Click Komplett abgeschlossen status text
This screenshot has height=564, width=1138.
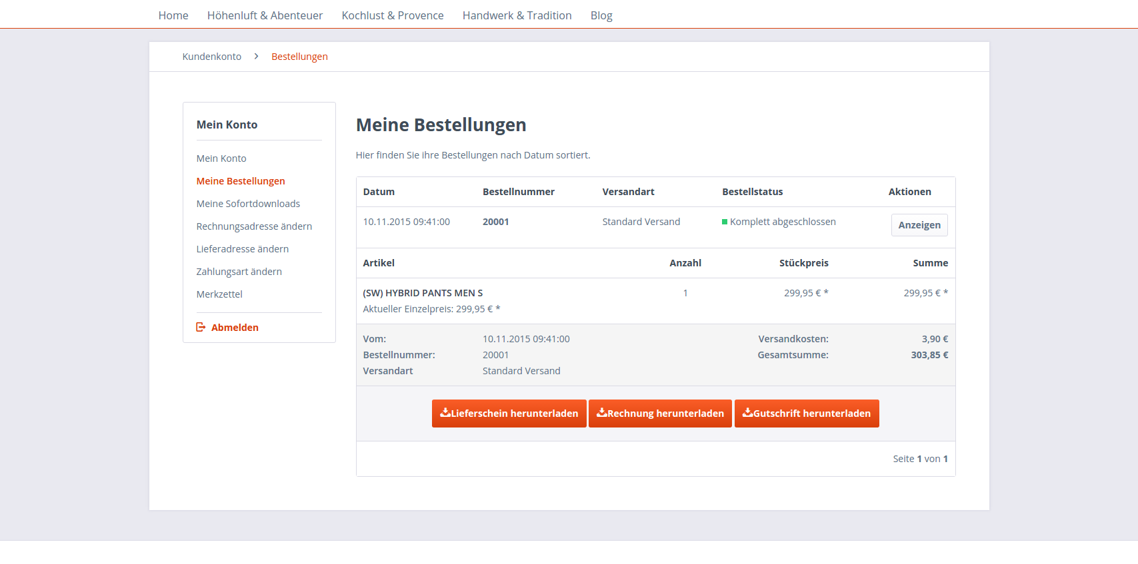783,222
